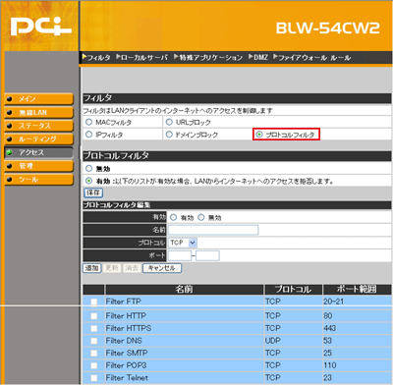This screenshot has height=385, width=393.
Task: Click the プロトコル column header
Action: point(293,290)
